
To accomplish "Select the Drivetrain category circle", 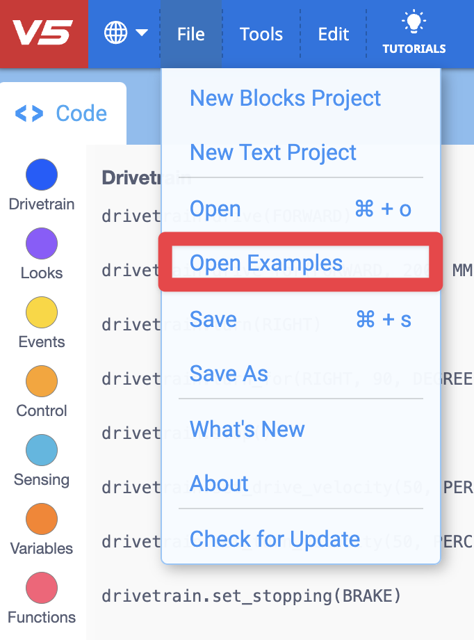I will coord(42,175).
